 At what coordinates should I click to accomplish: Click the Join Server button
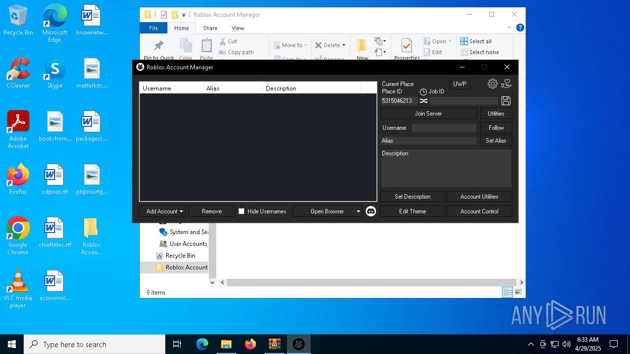click(428, 114)
